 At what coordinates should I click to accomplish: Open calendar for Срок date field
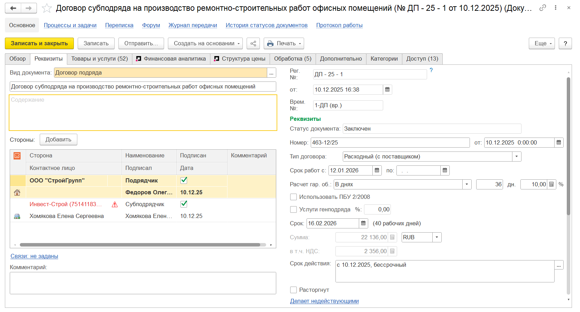coord(363,224)
